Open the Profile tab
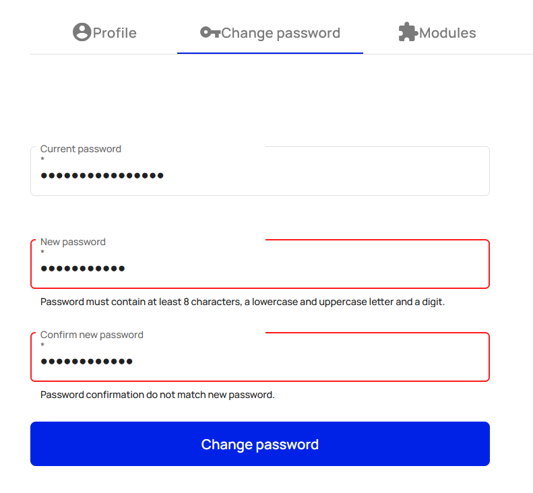 (x=104, y=32)
